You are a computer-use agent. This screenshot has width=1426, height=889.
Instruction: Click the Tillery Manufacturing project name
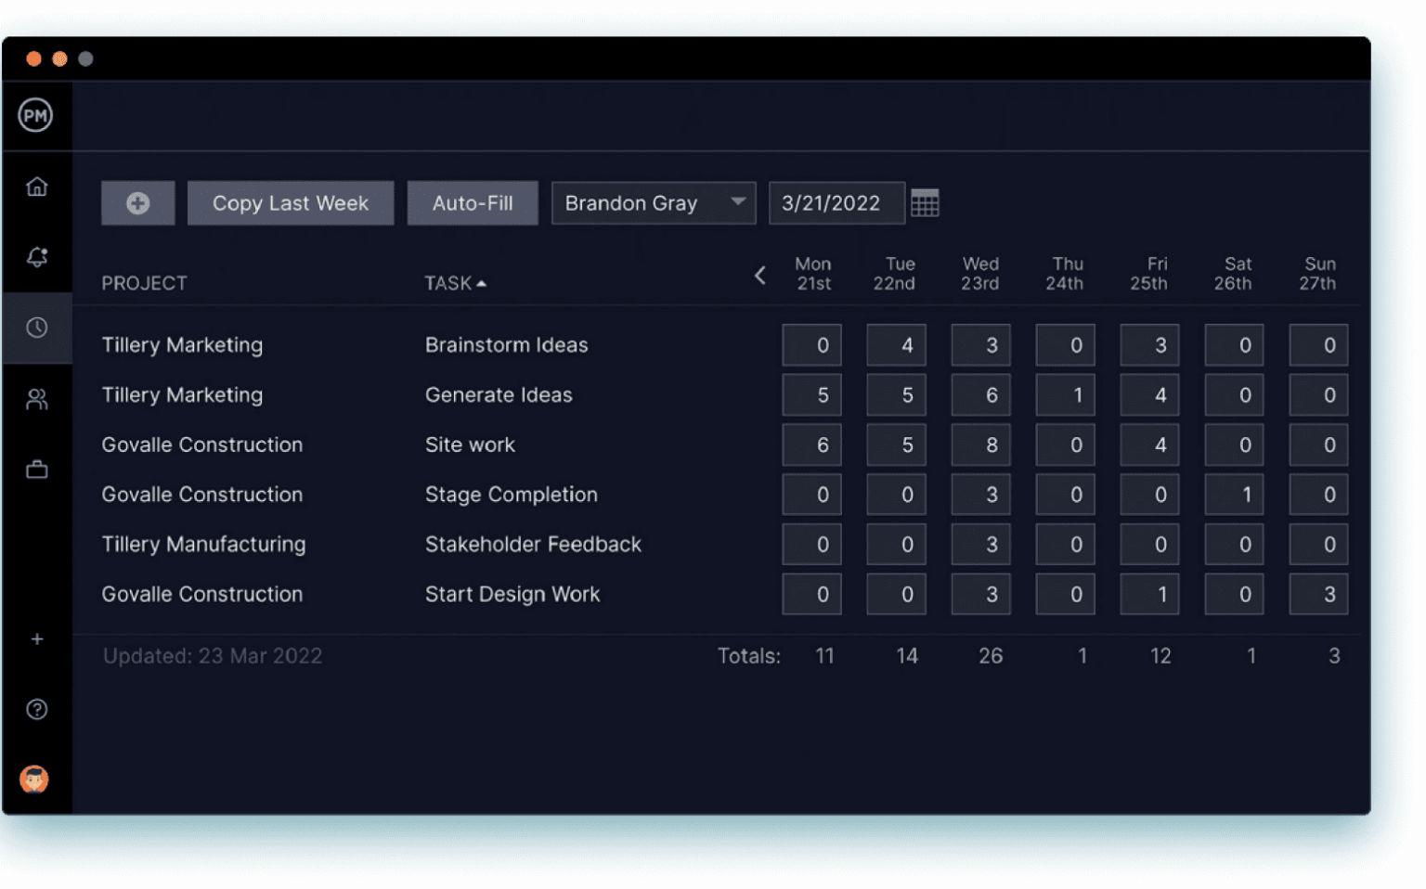tap(203, 545)
